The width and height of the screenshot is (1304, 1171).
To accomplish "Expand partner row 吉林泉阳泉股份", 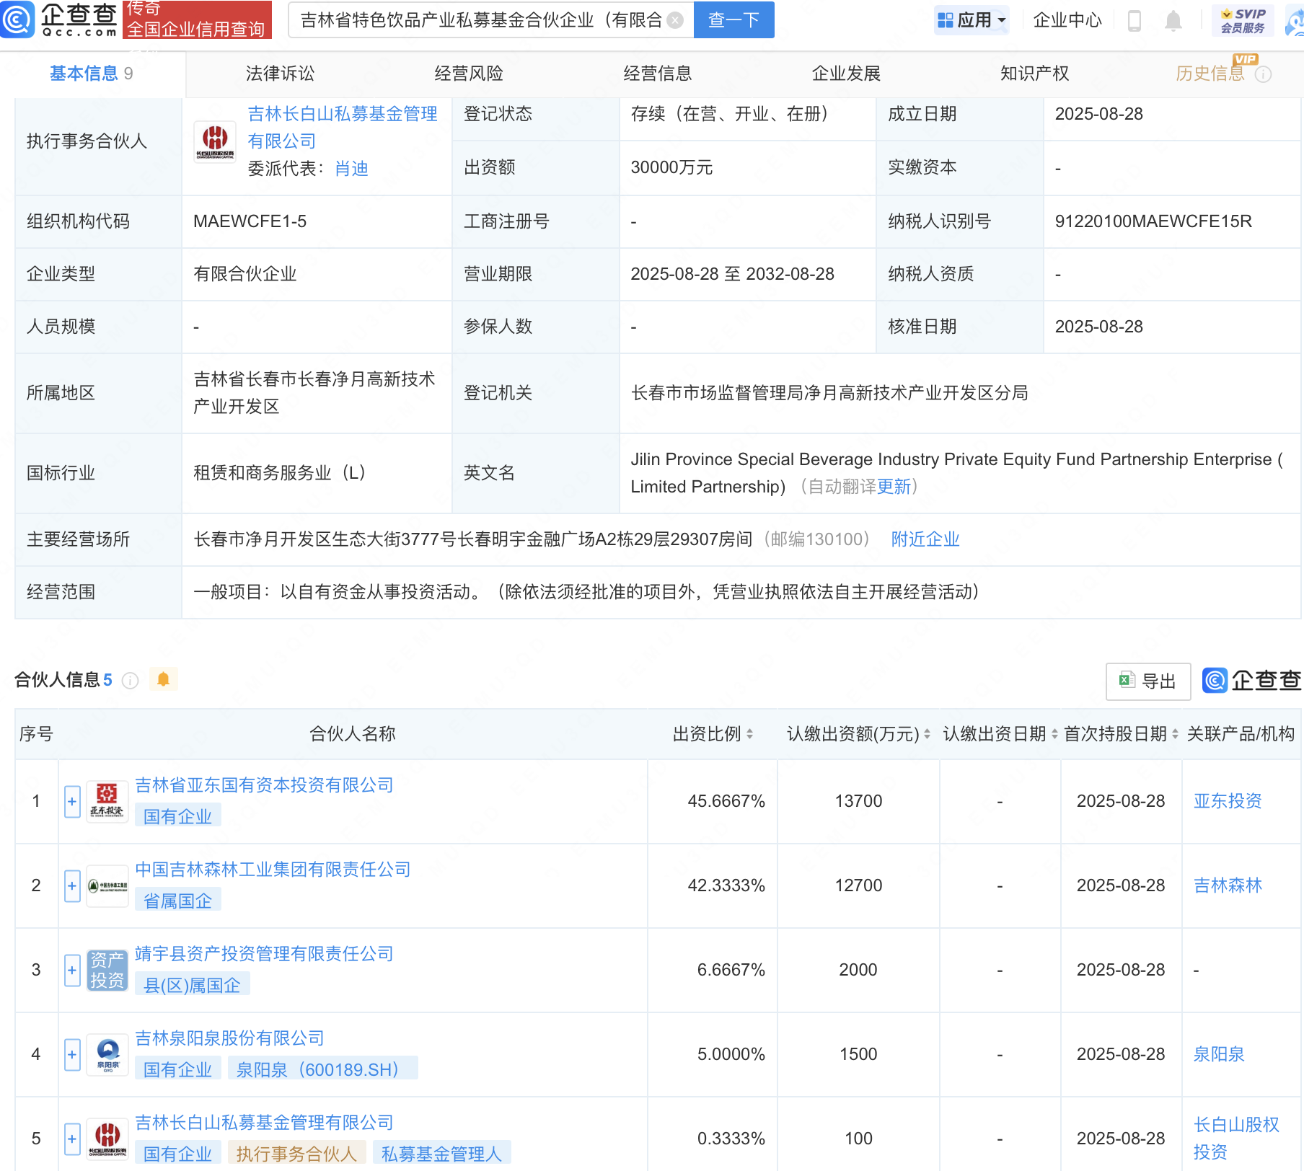I will tap(72, 1055).
